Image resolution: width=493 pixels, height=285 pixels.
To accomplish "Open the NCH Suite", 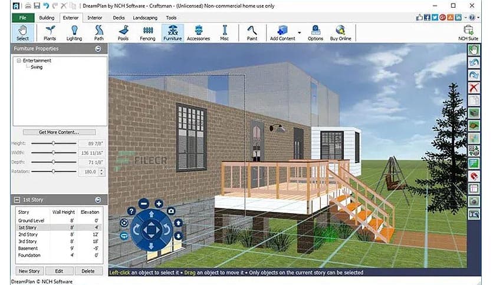I will (468, 33).
